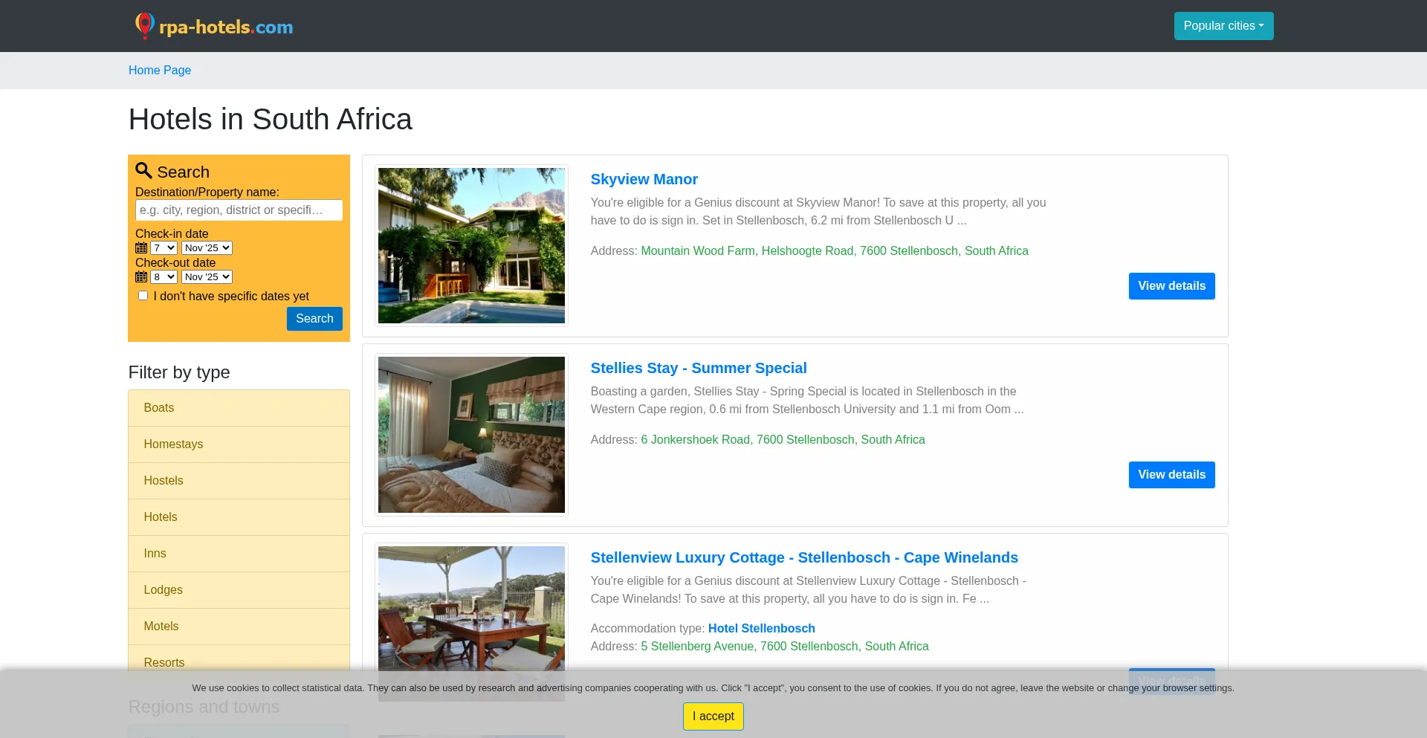Image resolution: width=1427 pixels, height=738 pixels.
Task: Click the rpa-hotels.com logo icon
Action: pos(145,26)
